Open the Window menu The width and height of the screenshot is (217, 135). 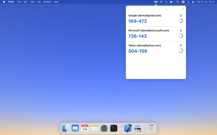click(x=47, y=2)
